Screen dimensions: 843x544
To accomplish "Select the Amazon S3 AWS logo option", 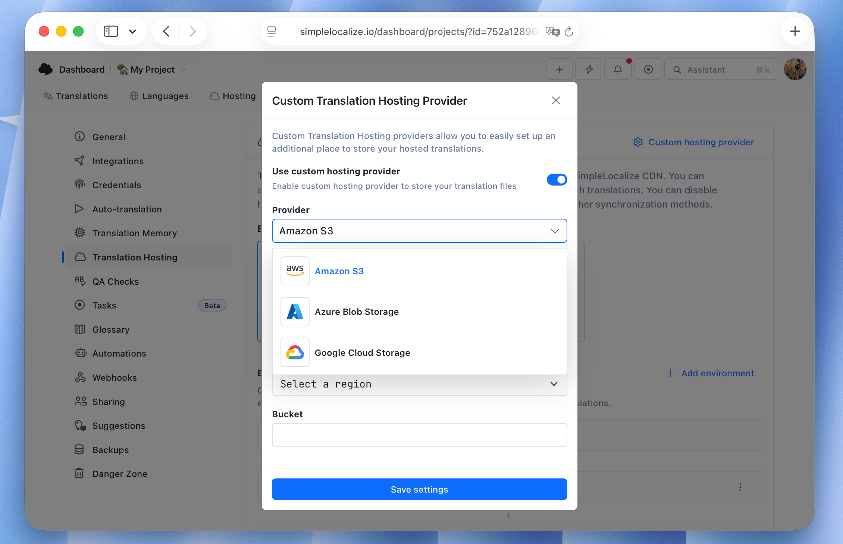I will coord(295,271).
